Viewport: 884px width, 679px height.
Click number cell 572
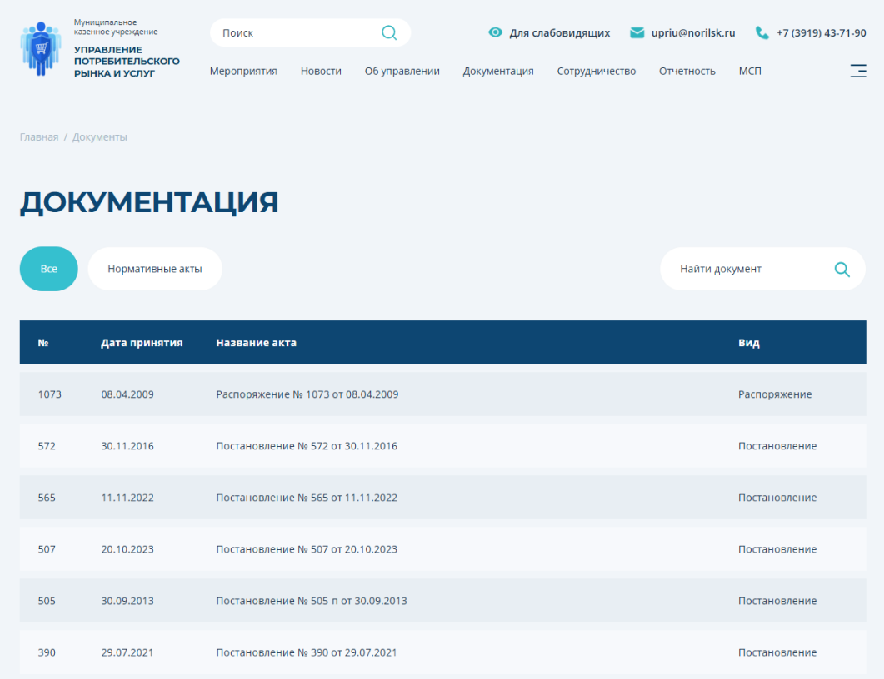pyautogui.click(x=47, y=446)
